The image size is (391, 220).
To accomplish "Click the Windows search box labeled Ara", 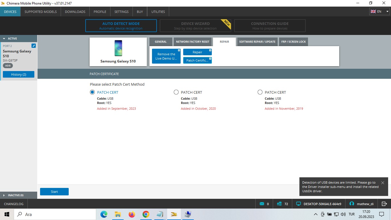I will [x=54, y=214].
